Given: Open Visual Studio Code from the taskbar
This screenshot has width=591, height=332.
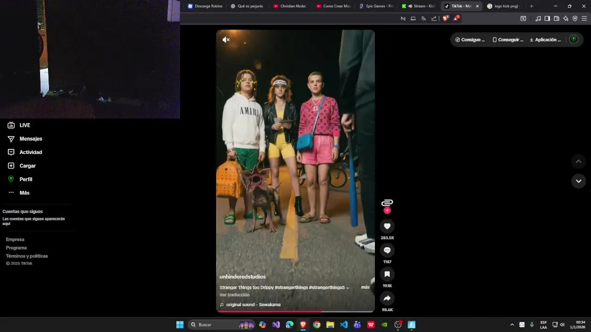Looking at the screenshot, I should pos(344,325).
